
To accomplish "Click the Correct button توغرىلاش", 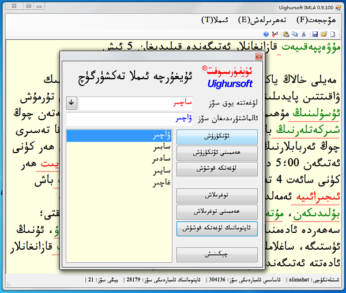I will 217,196.
